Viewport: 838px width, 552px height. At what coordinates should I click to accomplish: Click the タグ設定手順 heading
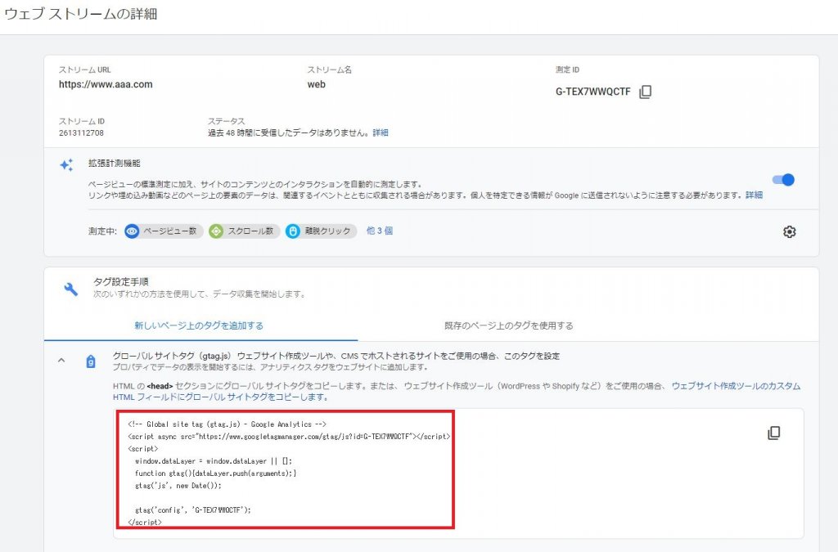tap(121, 282)
